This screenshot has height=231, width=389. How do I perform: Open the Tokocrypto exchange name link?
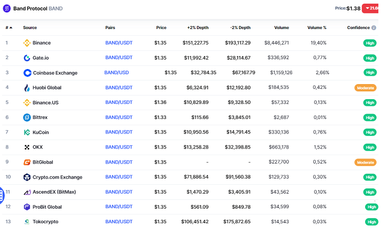coord(45,222)
